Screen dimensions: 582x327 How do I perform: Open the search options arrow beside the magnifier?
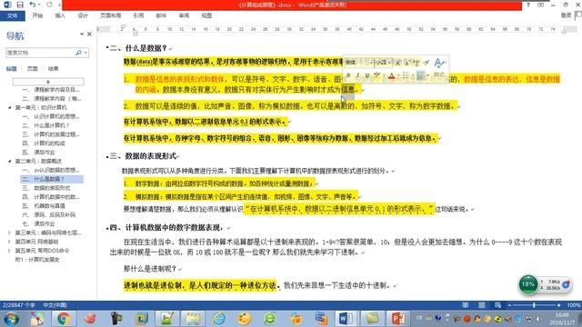[85, 53]
